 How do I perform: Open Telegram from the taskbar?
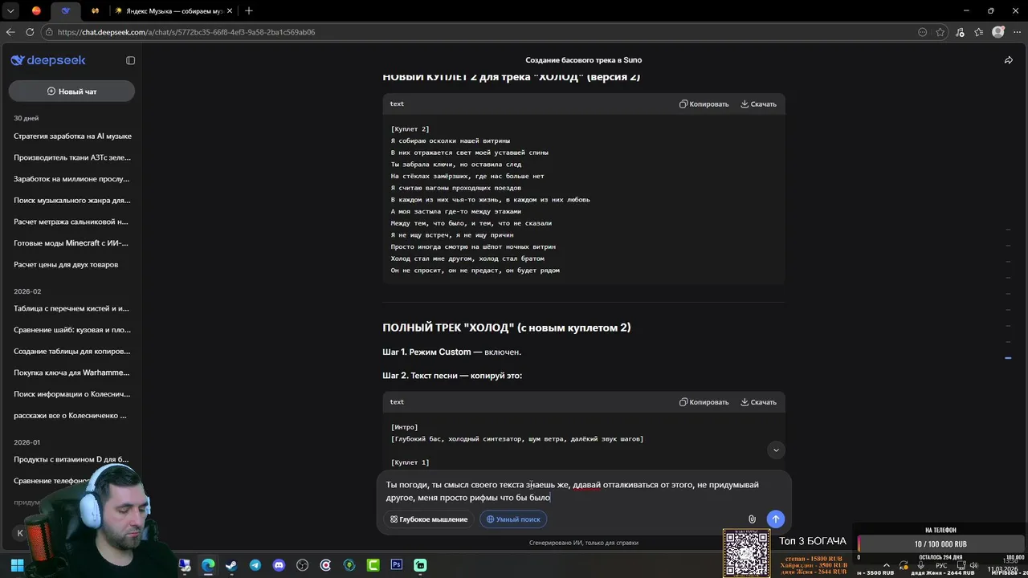click(255, 565)
